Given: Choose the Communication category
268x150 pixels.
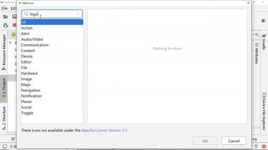Looking at the screenshot, I should pyautogui.click(x=52, y=45).
